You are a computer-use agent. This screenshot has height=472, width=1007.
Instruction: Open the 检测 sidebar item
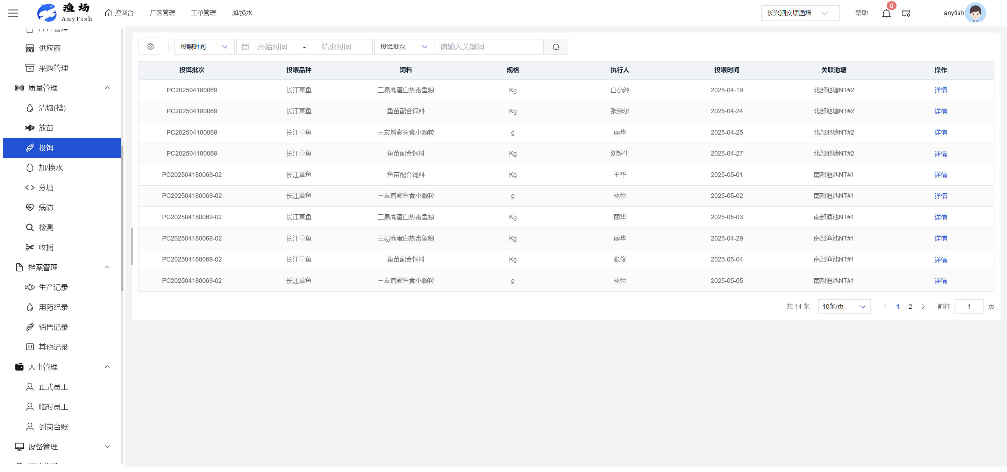pyautogui.click(x=46, y=227)
